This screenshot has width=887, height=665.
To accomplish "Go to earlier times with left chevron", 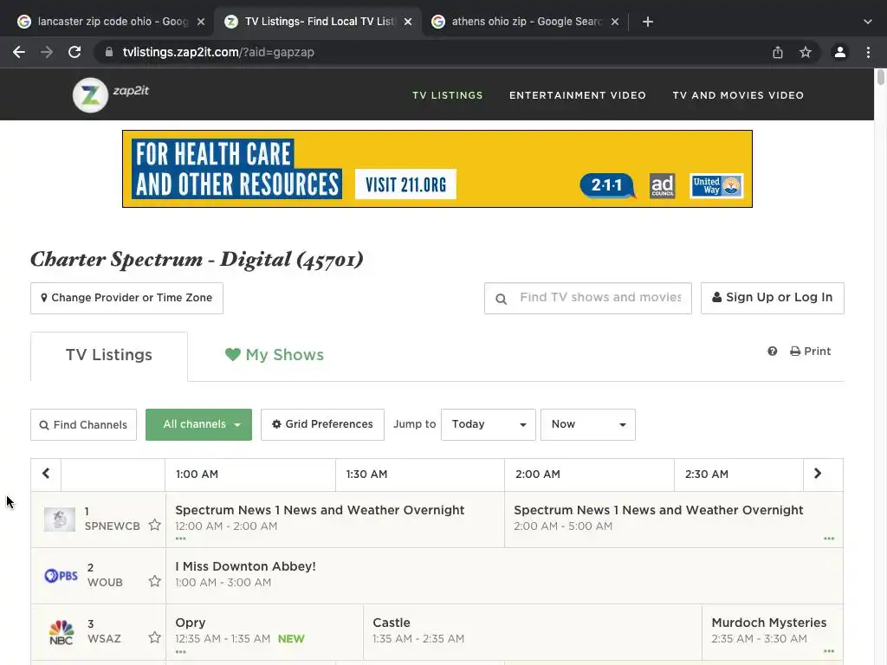I will tap(46, 474).
